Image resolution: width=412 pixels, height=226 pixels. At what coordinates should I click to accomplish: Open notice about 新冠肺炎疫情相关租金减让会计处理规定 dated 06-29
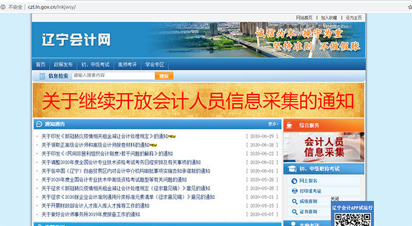coord(105,136)
